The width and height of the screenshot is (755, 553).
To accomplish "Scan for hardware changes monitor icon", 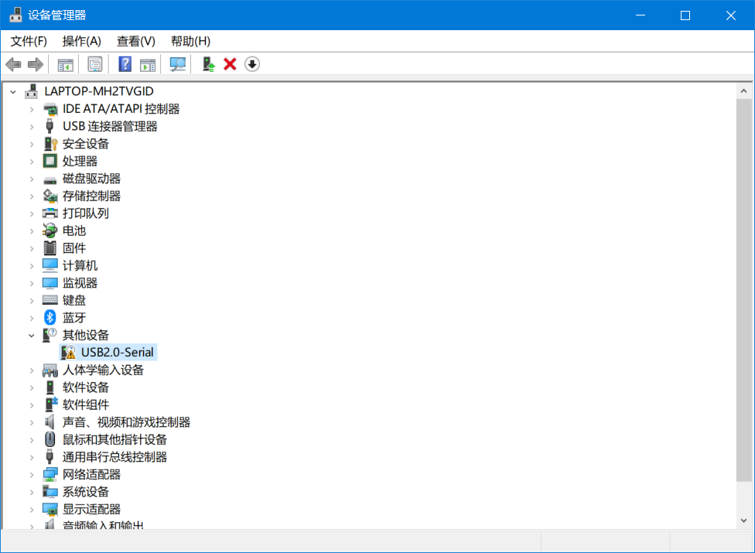I will pos(178,64).
